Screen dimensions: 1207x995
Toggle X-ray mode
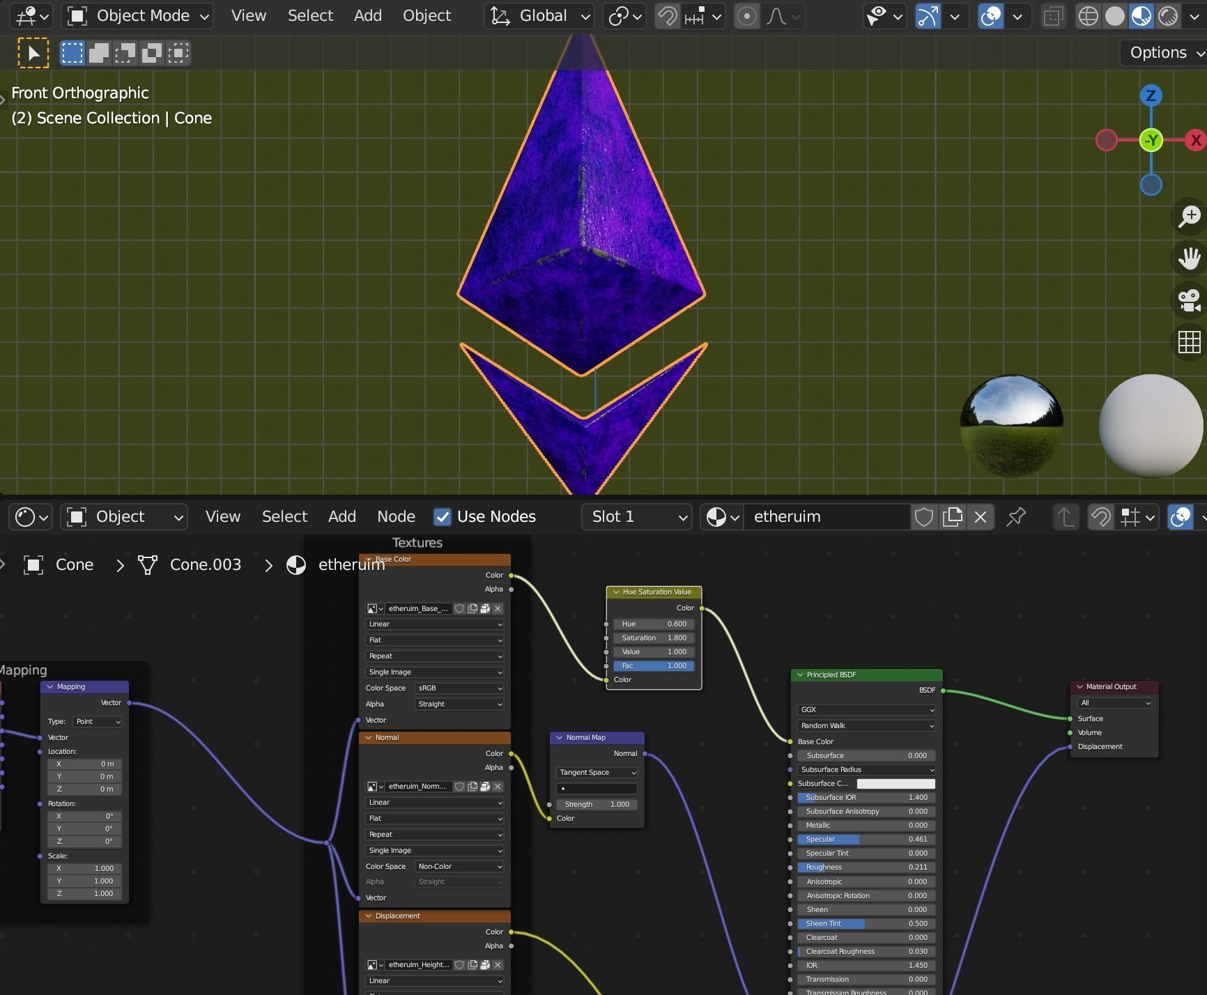(1053, 16)
